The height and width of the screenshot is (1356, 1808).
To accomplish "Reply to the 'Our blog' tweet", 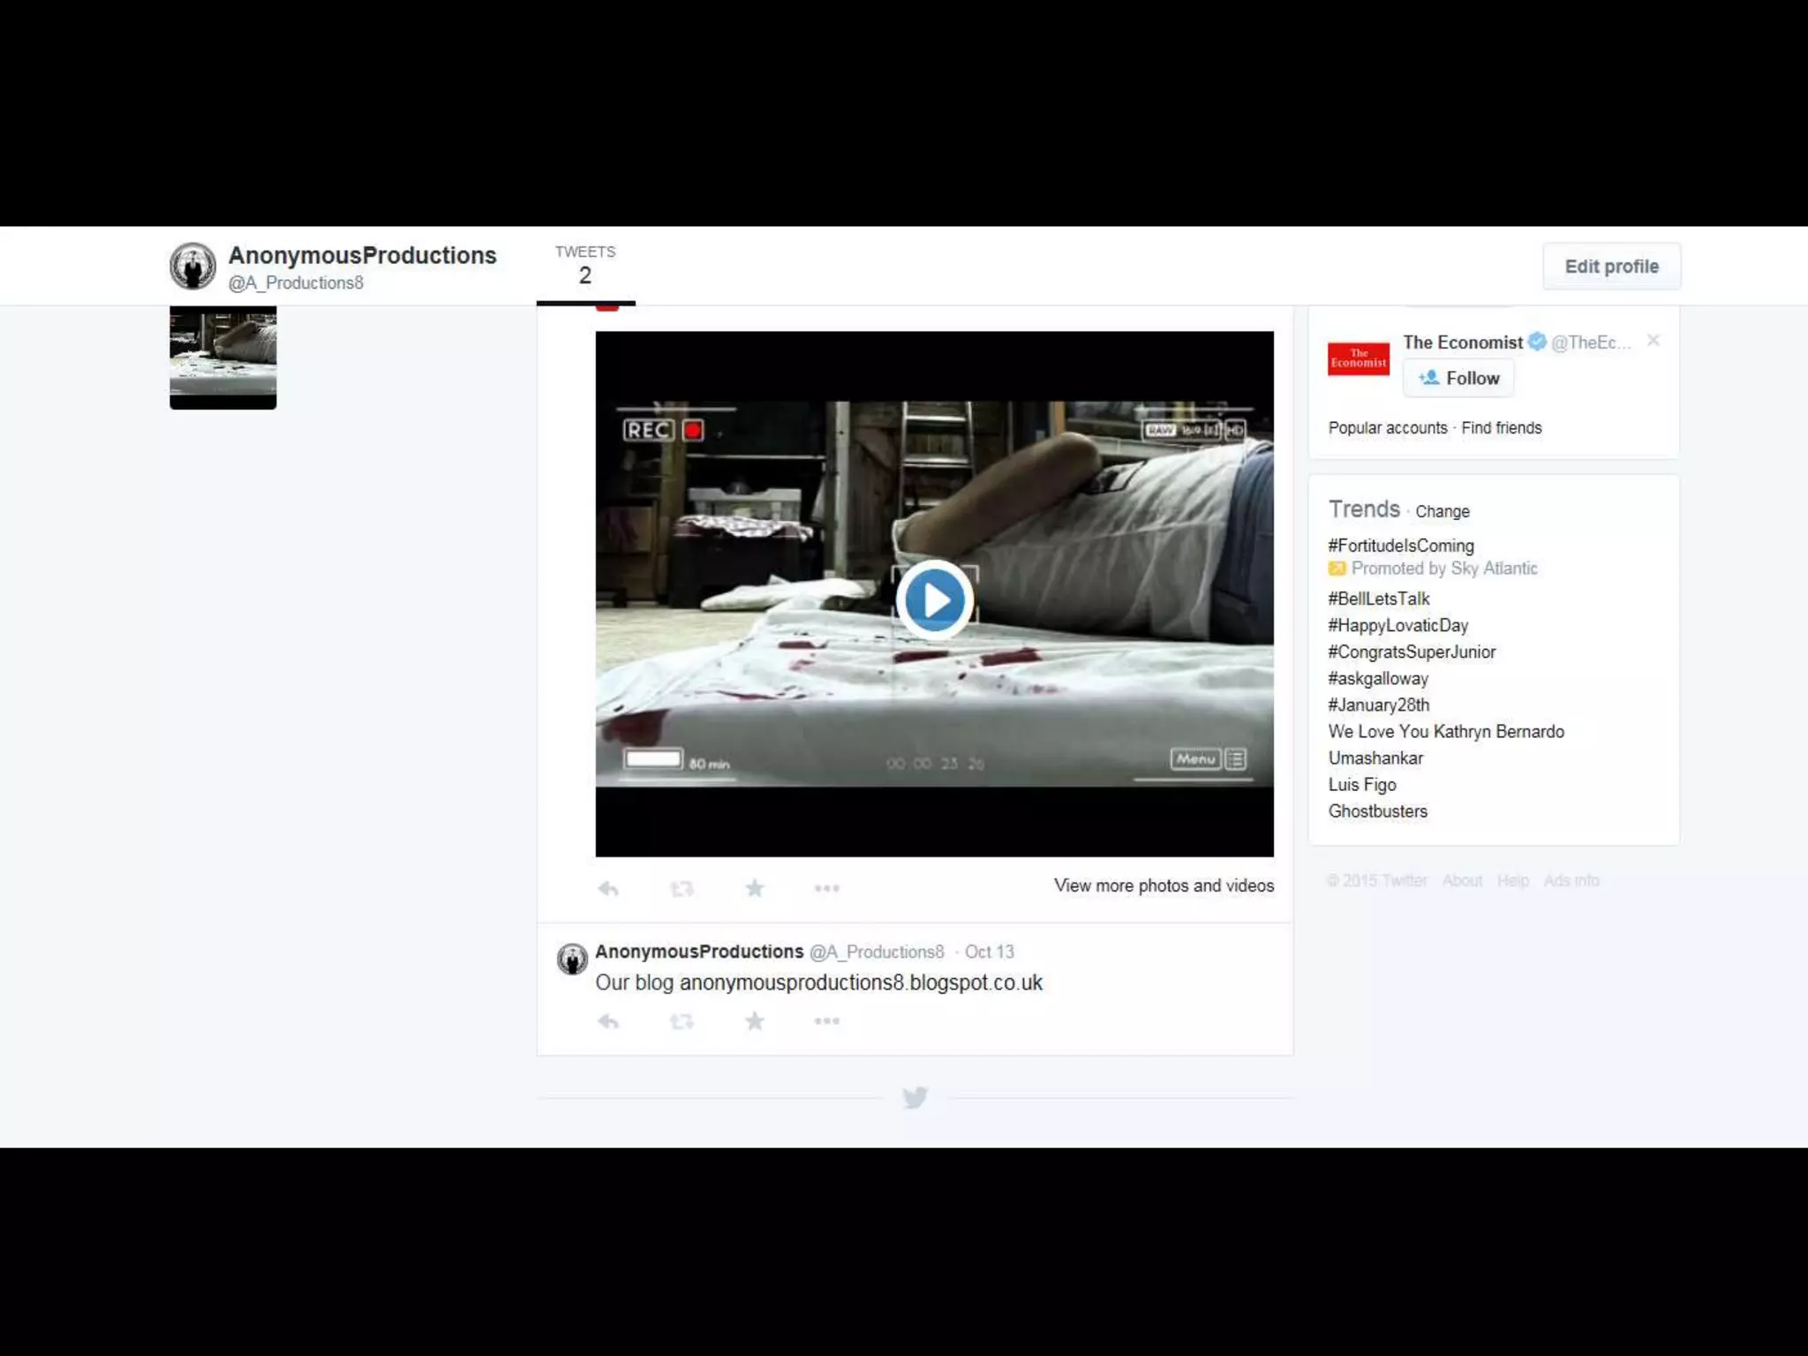I will click(x=608, y=1021).
